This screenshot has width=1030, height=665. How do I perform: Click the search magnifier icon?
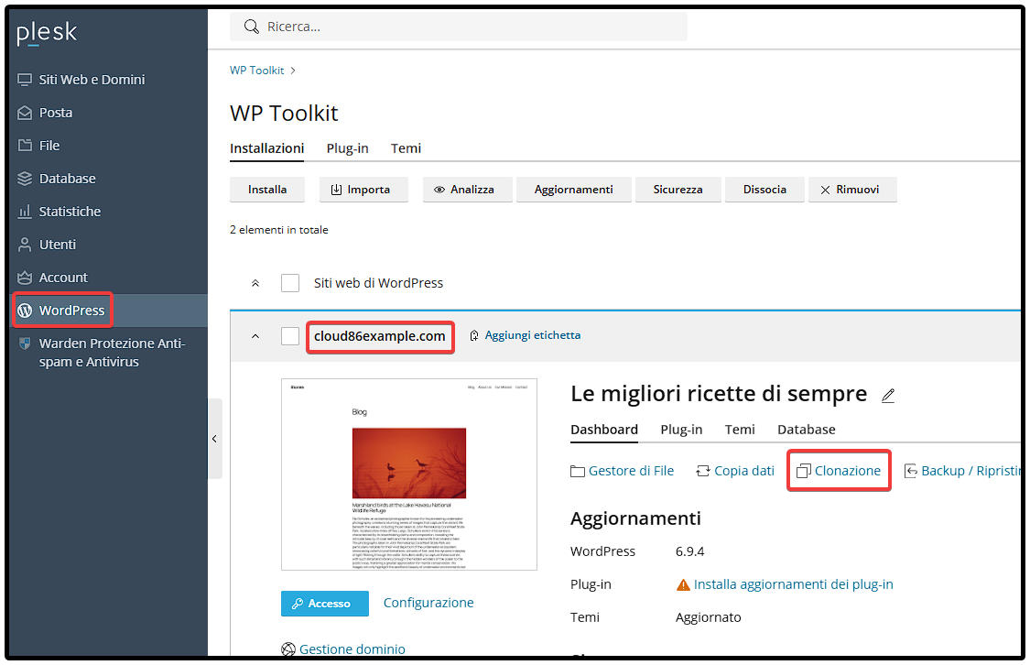pos(251,27)
